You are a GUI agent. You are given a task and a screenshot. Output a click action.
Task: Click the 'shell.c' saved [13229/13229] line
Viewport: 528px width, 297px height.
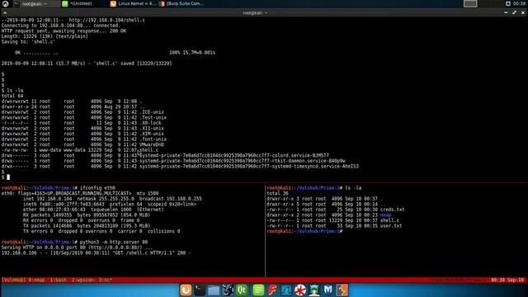point(87,64)
